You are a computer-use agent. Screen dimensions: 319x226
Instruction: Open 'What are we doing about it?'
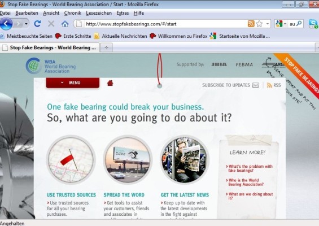(x=250, y=196)
